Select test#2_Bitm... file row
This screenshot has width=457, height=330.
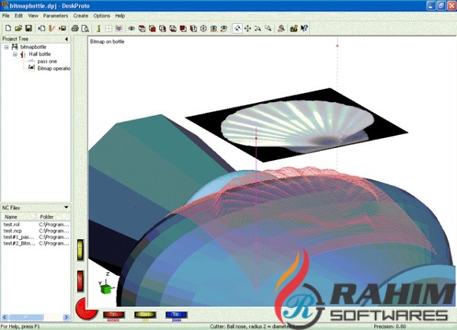36,243
